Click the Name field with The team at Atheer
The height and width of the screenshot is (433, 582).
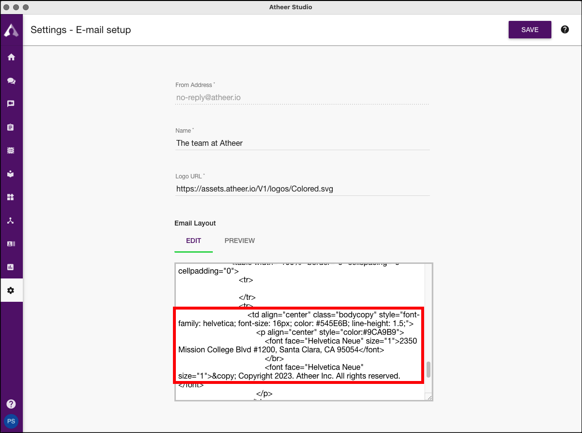click(302, 143)
